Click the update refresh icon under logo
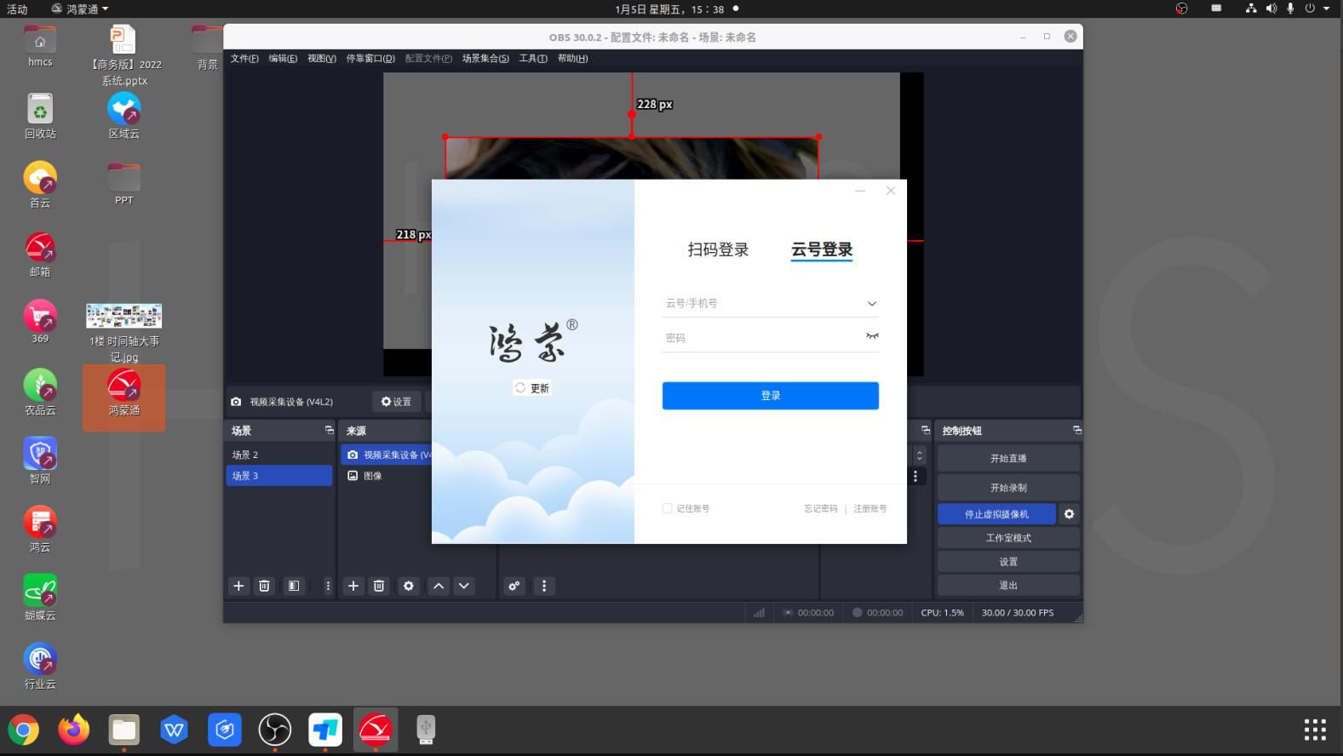1343x756 pixels. coord(520,388)
